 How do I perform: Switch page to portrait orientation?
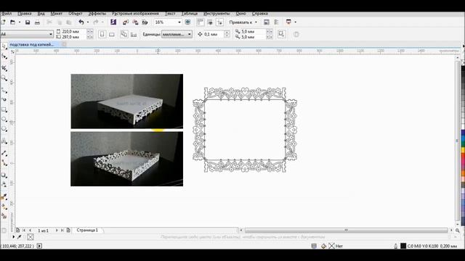pyautogui.click(x=102, y=34)
